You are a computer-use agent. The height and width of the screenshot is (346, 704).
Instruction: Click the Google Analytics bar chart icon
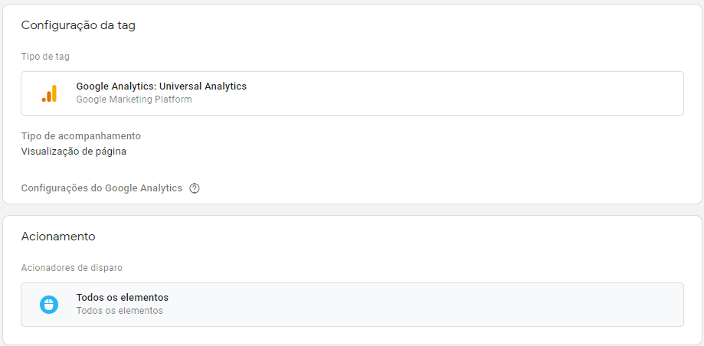[x=49, y=93]
